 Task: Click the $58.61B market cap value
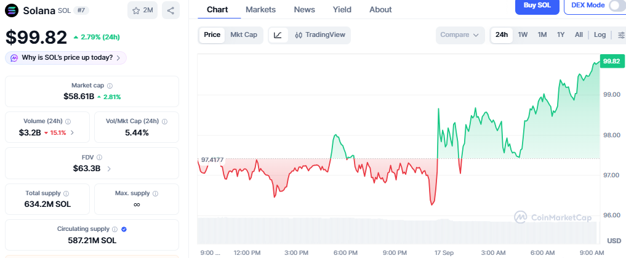pyautogui.click(x=79, y=96)
